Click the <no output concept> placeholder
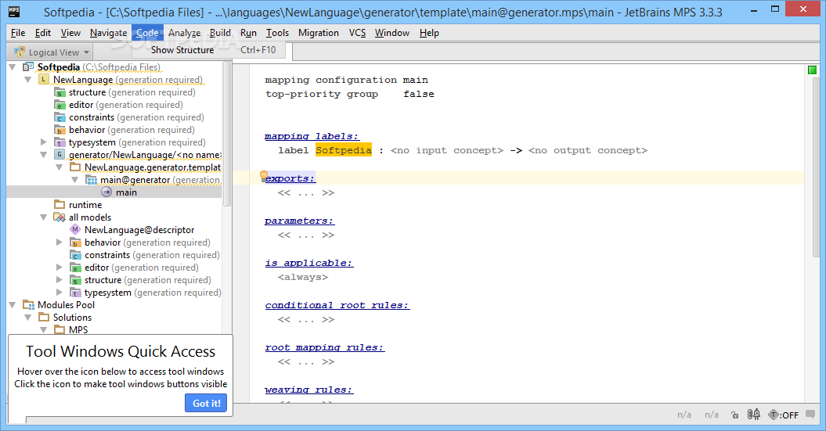826x431 pixels. pos(588,150)
